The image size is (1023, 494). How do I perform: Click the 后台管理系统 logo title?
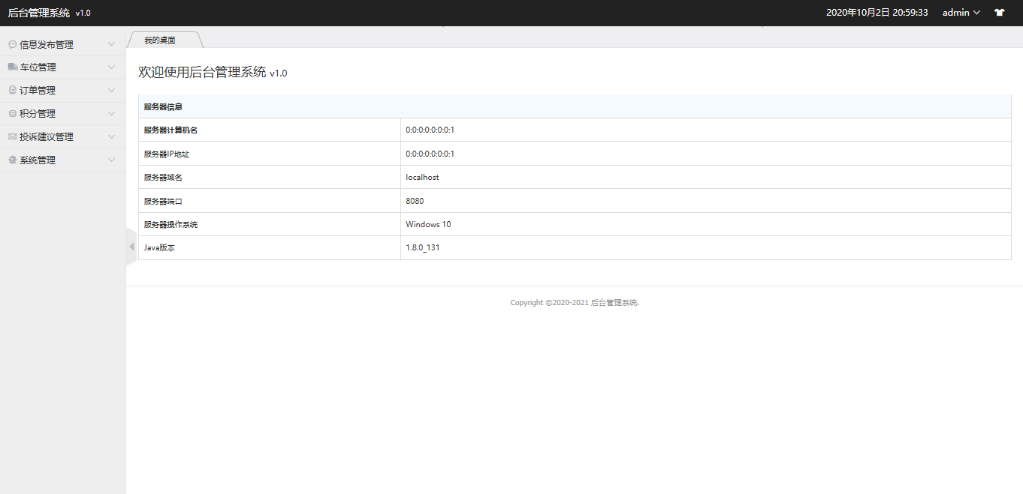(39, 13)
